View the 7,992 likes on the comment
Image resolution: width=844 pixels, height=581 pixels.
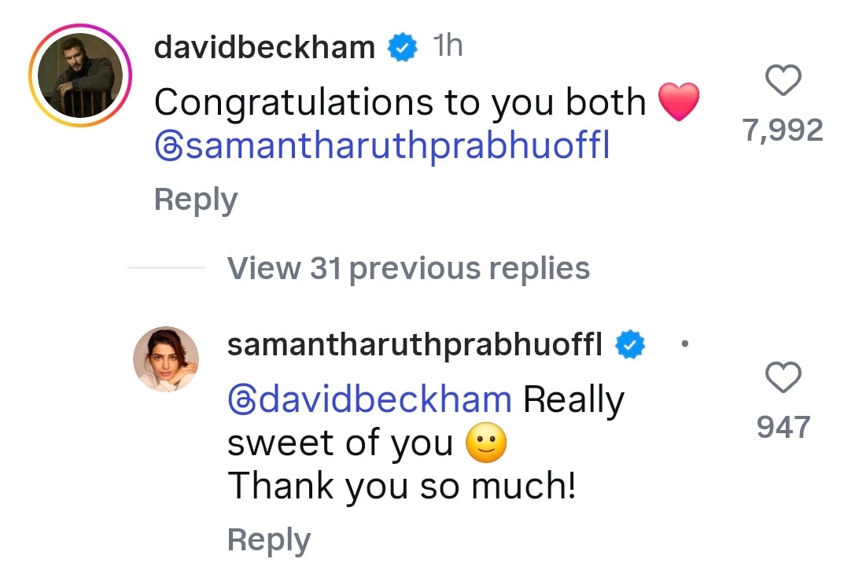point(783,131)
